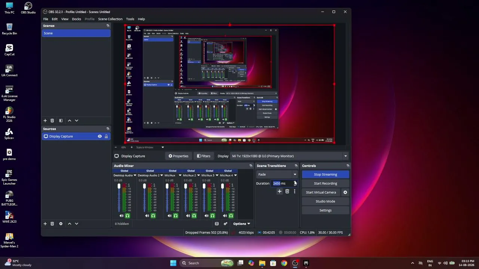Toggle monitoring headphones for Mic/Aux 3
This screenshot has height=269, width=479.
[x=213, y=216]
